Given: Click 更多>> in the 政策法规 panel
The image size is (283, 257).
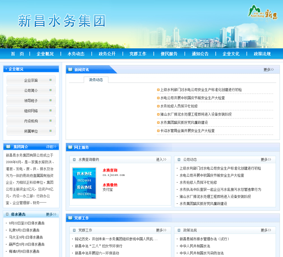Looking at the screenshot, I should [266, 230].
